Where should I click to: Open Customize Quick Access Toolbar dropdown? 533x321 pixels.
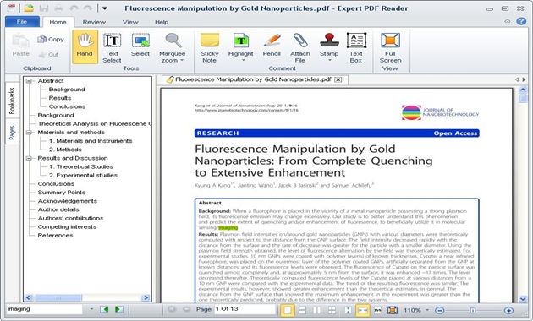[105, 8]
